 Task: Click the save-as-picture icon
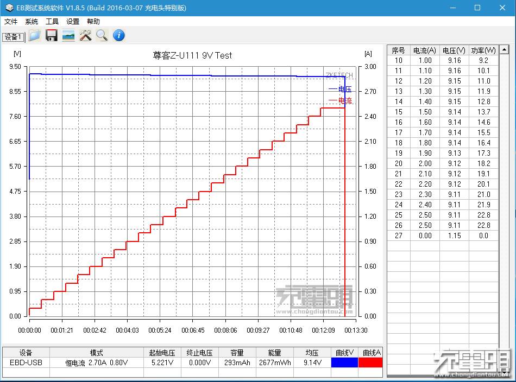[x=68, y=35]
